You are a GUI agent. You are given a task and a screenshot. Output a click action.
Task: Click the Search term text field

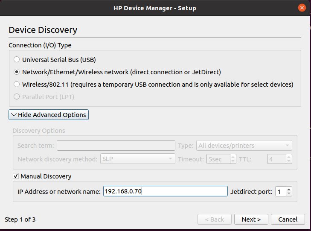[x=116, y=146]
